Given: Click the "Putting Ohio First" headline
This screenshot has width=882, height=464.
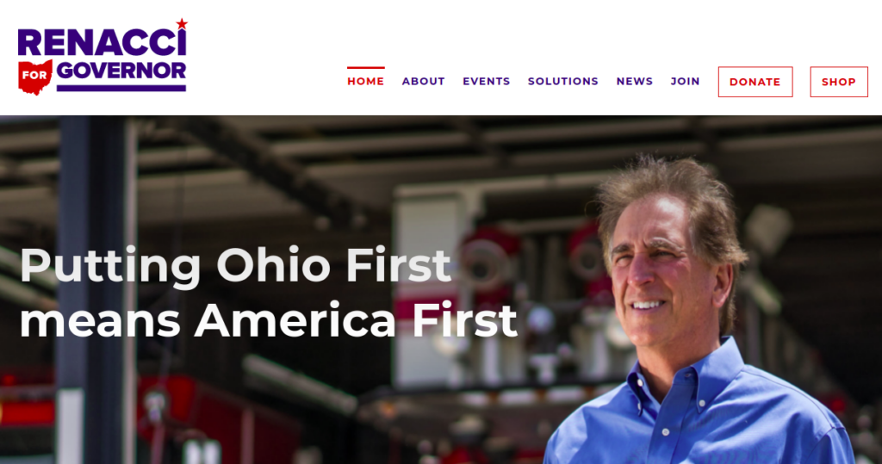Looking at the screenshot, I should pos(235,265).
